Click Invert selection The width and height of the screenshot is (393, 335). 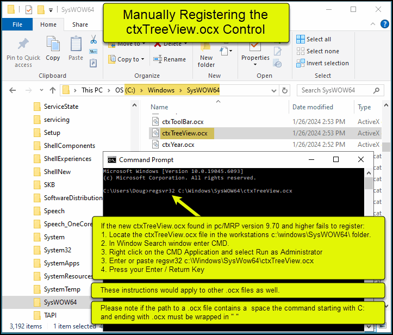point(322,63)
